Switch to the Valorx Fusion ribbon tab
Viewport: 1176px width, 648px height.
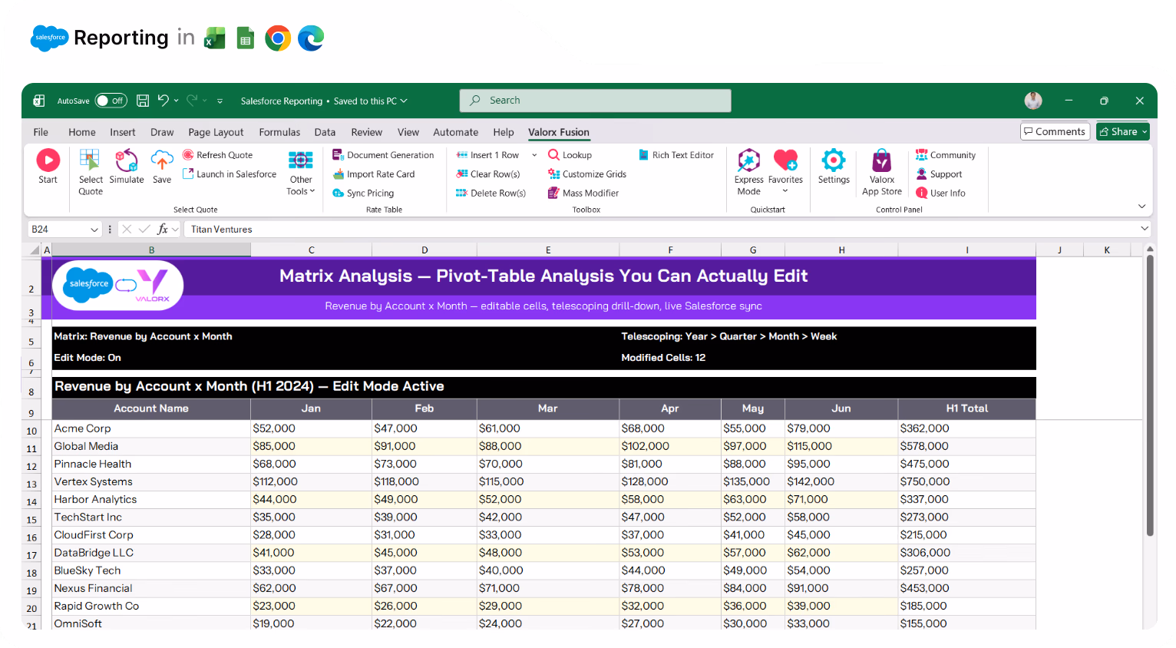pos(559,132)
